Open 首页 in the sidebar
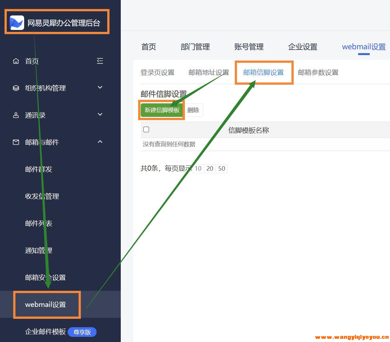The width and height of the screenshot is (390, 342). (32, 61)
